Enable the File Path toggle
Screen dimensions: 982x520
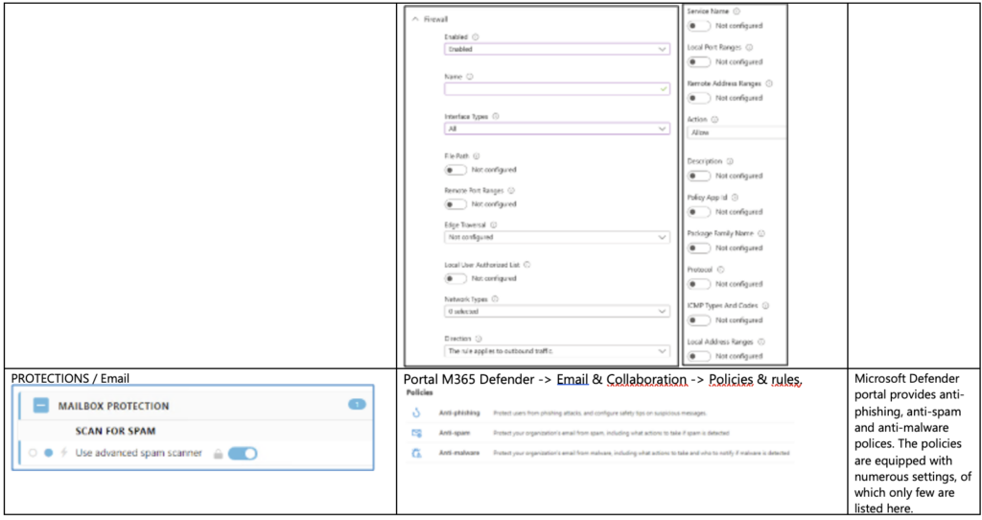456,170
